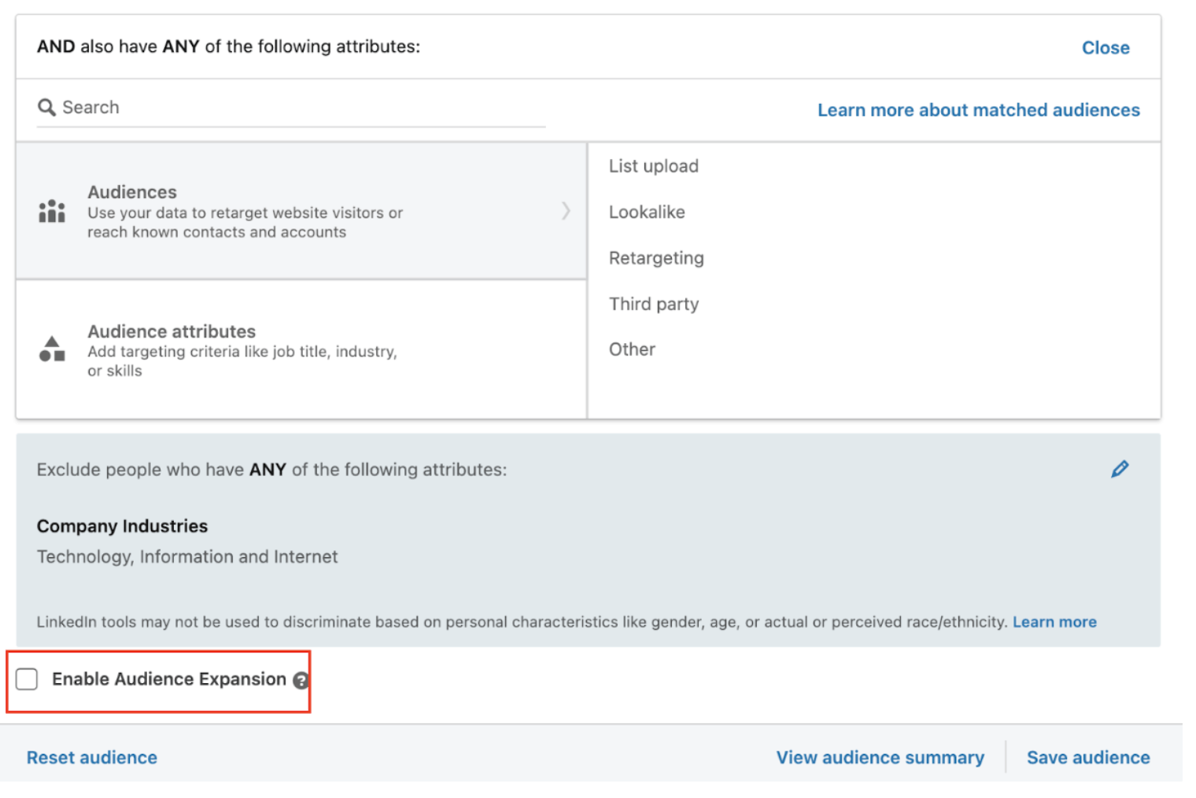Image resolution: width=1196 pixels, height=798 pixels.
Task: Click the Audience attributes shapes icon
Action: tap(52, 349)
